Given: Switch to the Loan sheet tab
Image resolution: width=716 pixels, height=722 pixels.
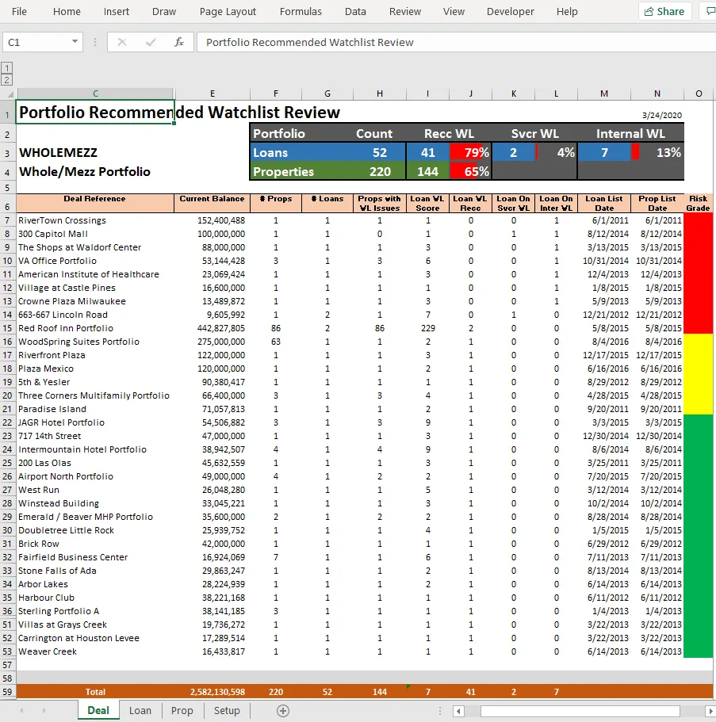Looking at the screenshot, I should point(140,710).
